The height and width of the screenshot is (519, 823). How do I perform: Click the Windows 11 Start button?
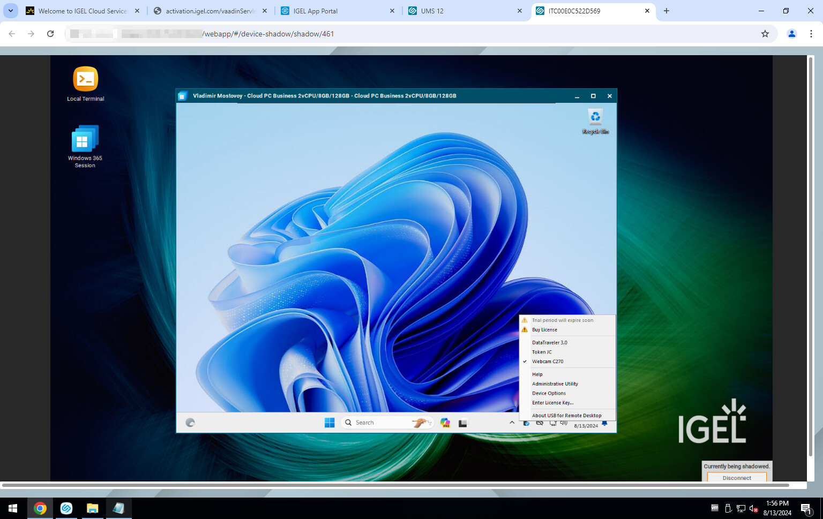pos(330,423)
